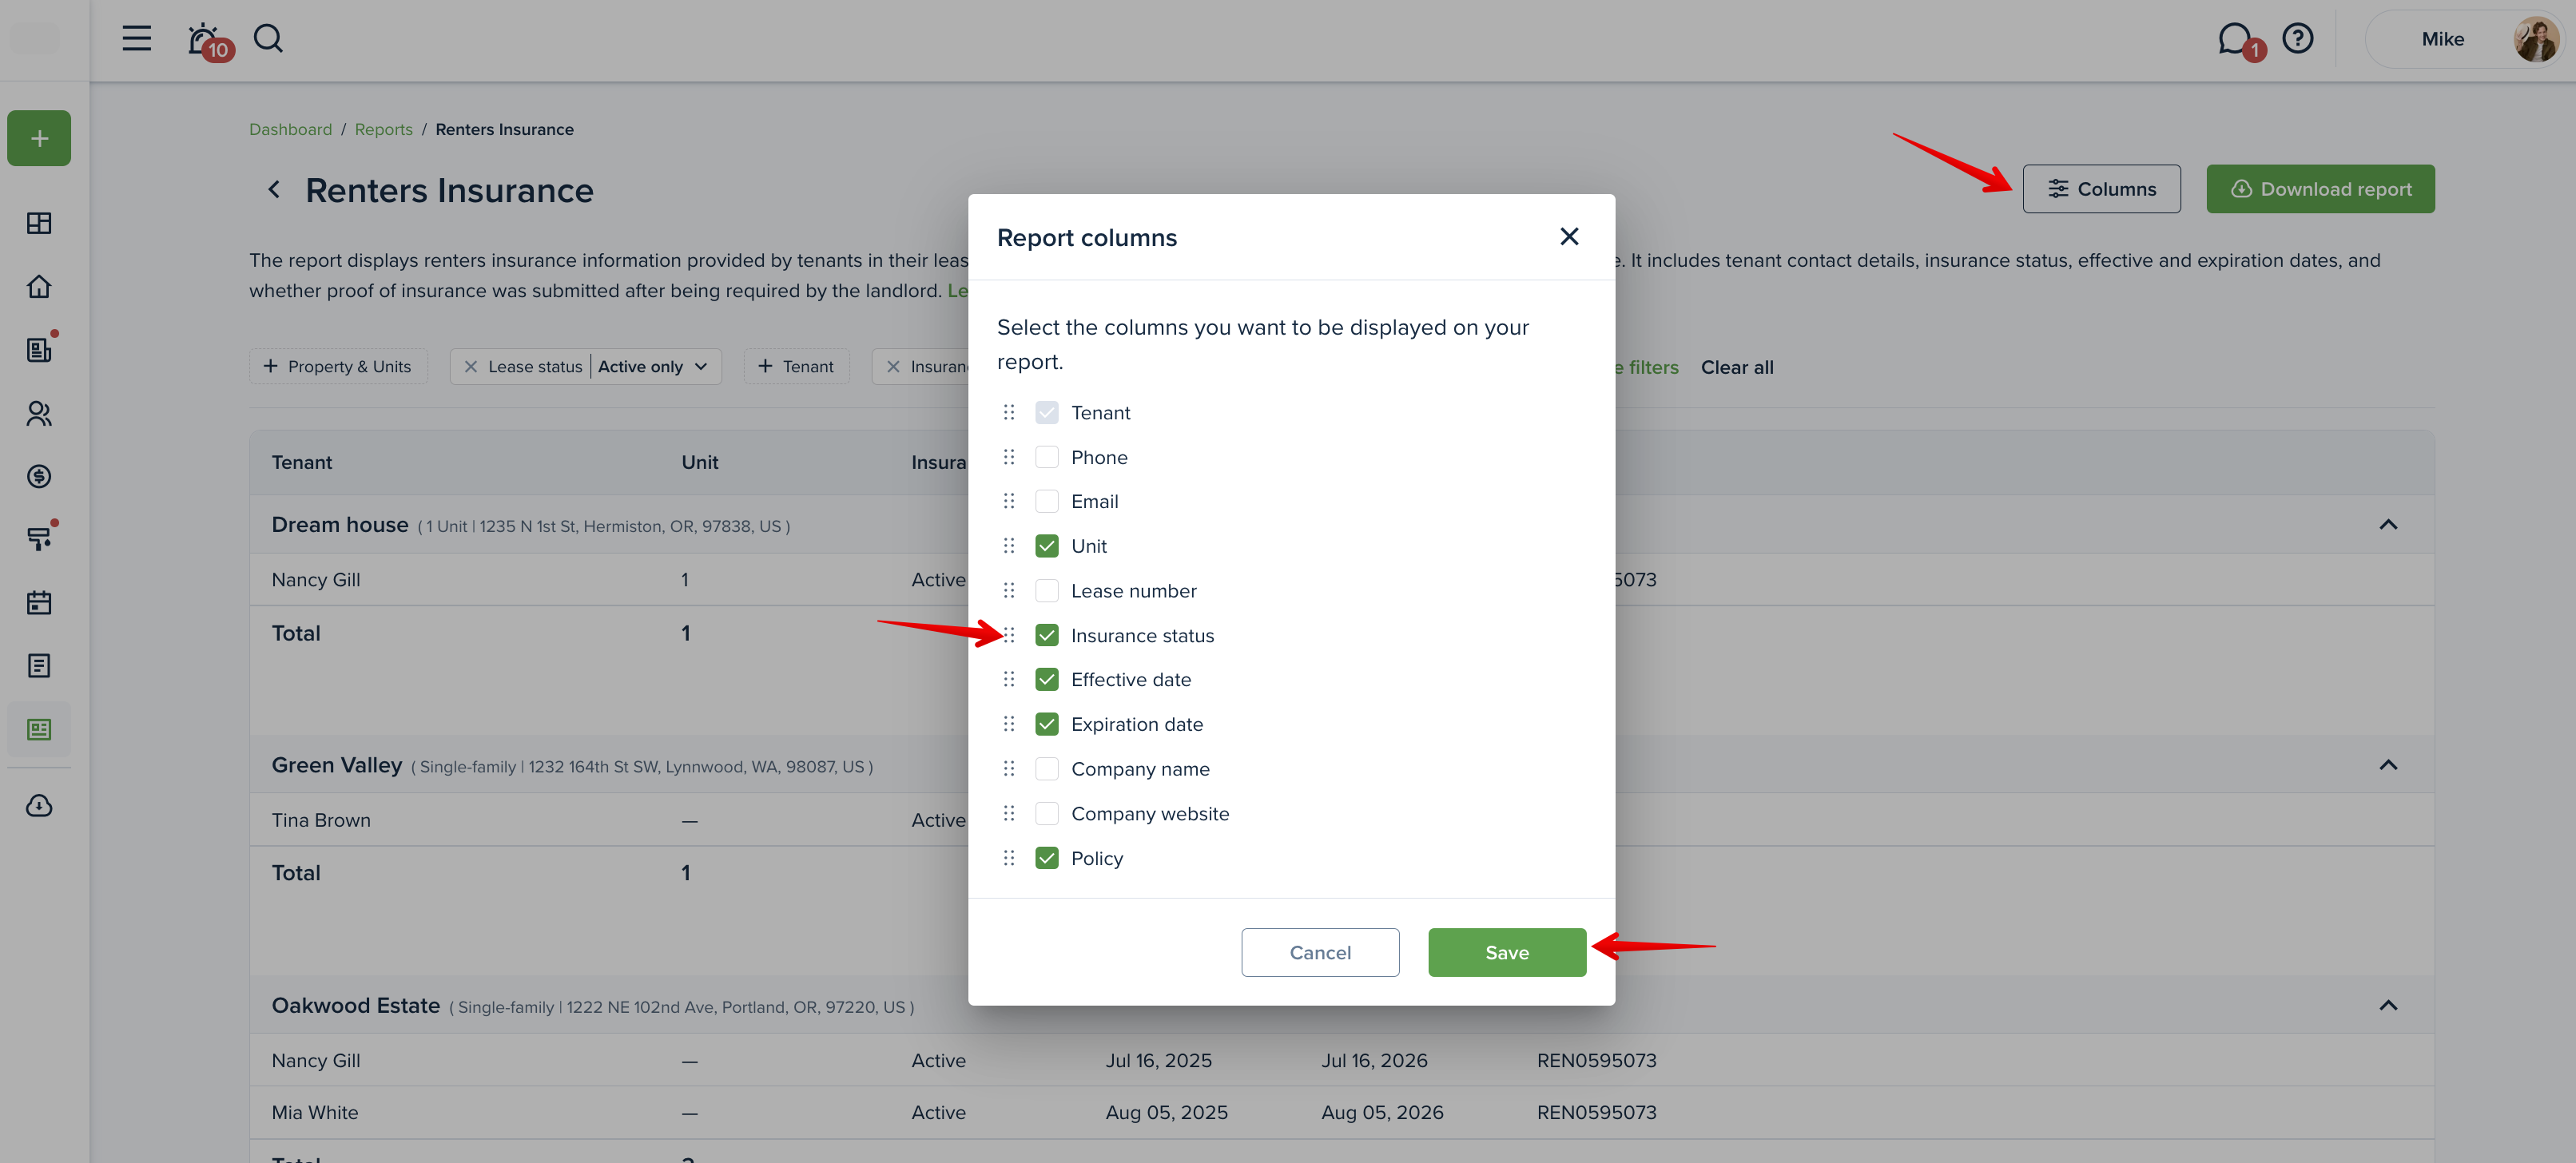Viewport: 2576px width, 1163px height.
Task: Open cloud download icon in sidebar
Action: click(39, 806)
